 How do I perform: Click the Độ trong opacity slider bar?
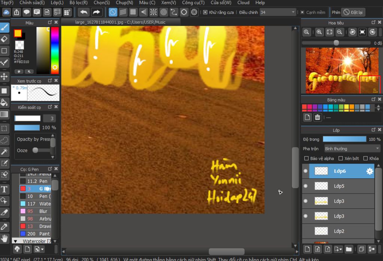coord(344,139)
